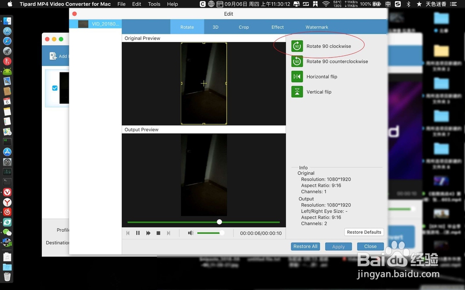Jump to previous frame button
The image size is (465, 290).
coord(128,233)
